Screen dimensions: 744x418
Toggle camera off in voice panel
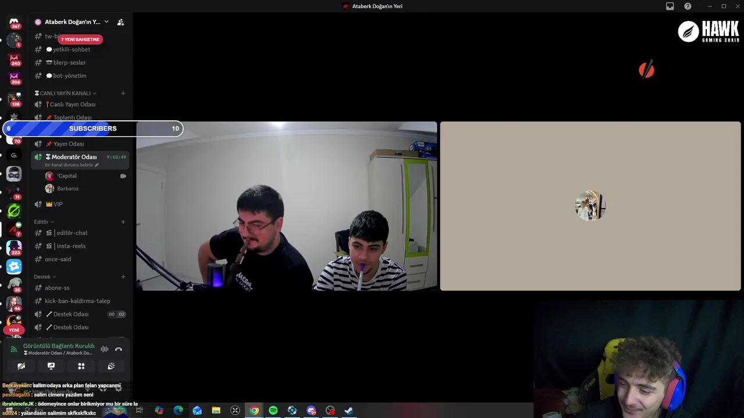point(21,366)
